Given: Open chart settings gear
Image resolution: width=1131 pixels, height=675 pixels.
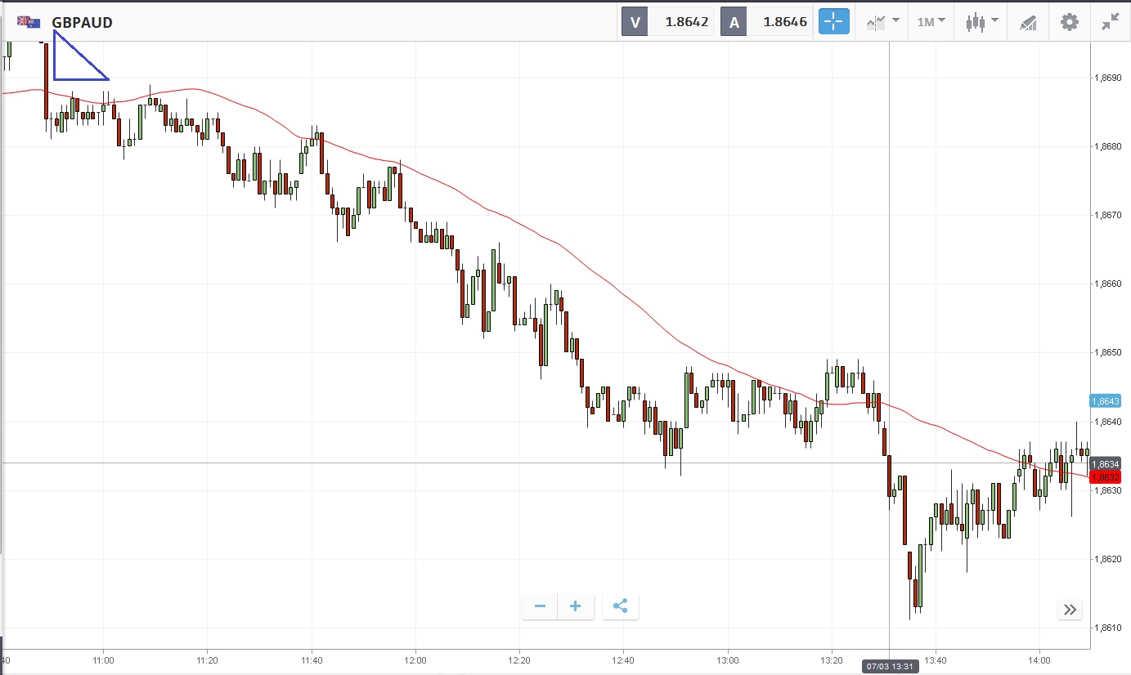Looking at the screenshot, I should click(1070, 22).
